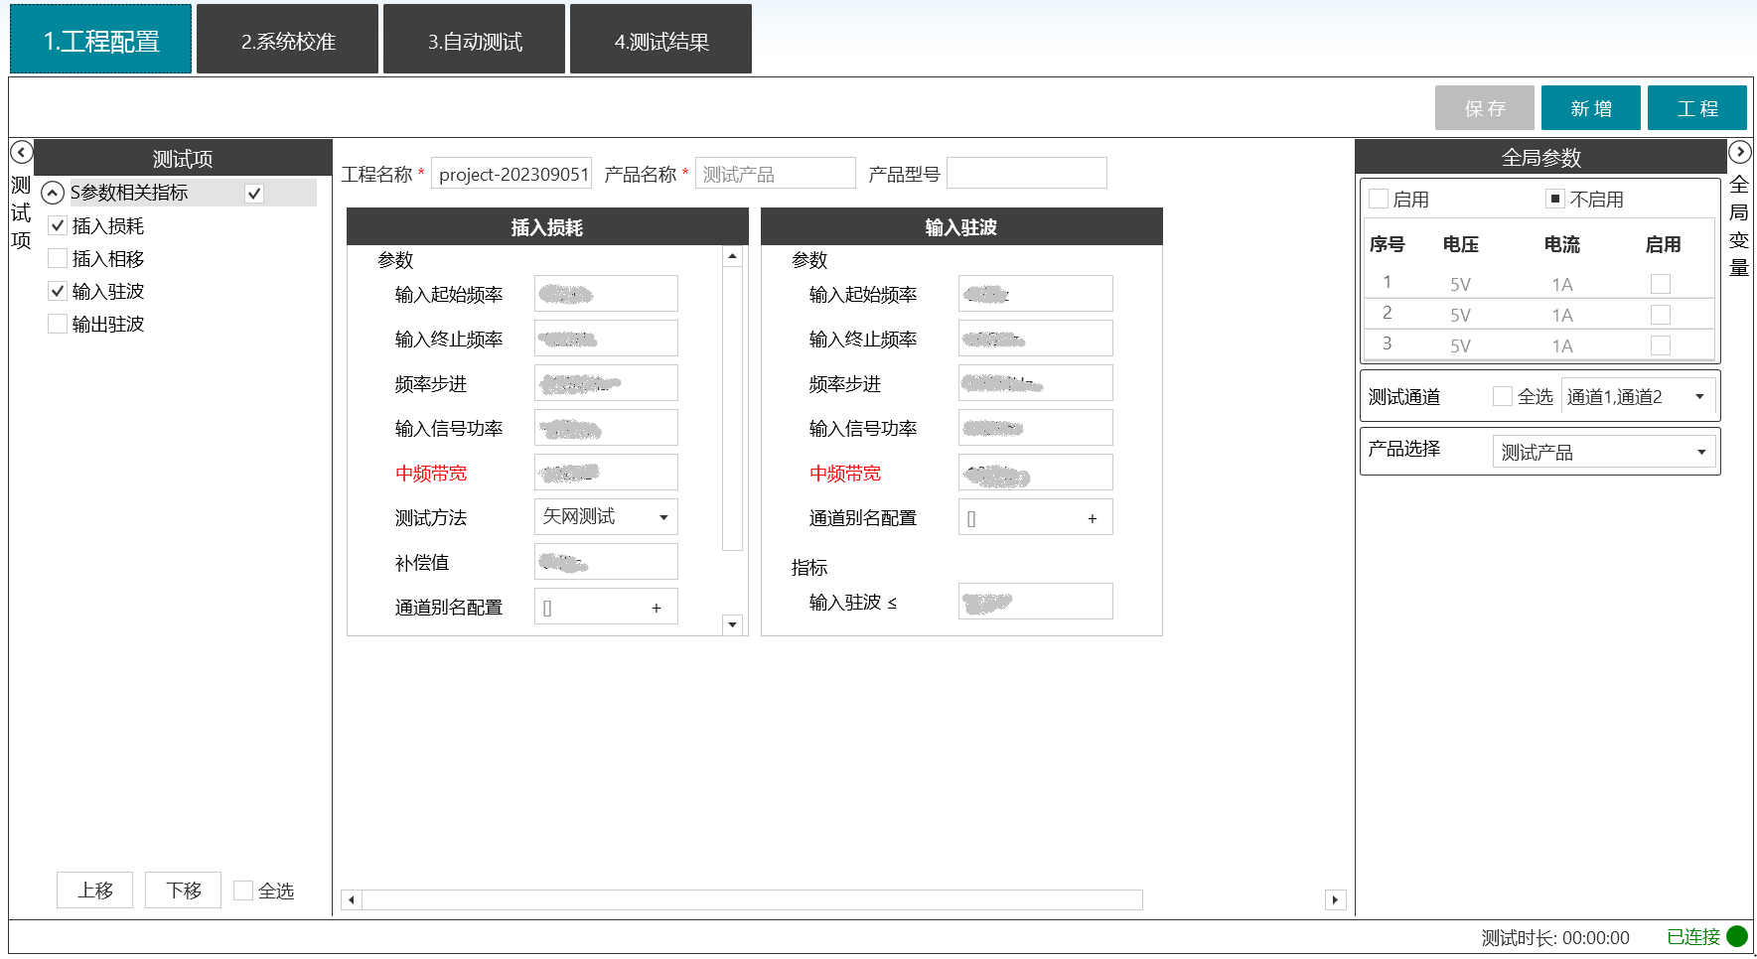This screenshot has height=959, width=1757.
Task: Click 输入信号功率 field in 插入损耗
Action: coord(606,428)
